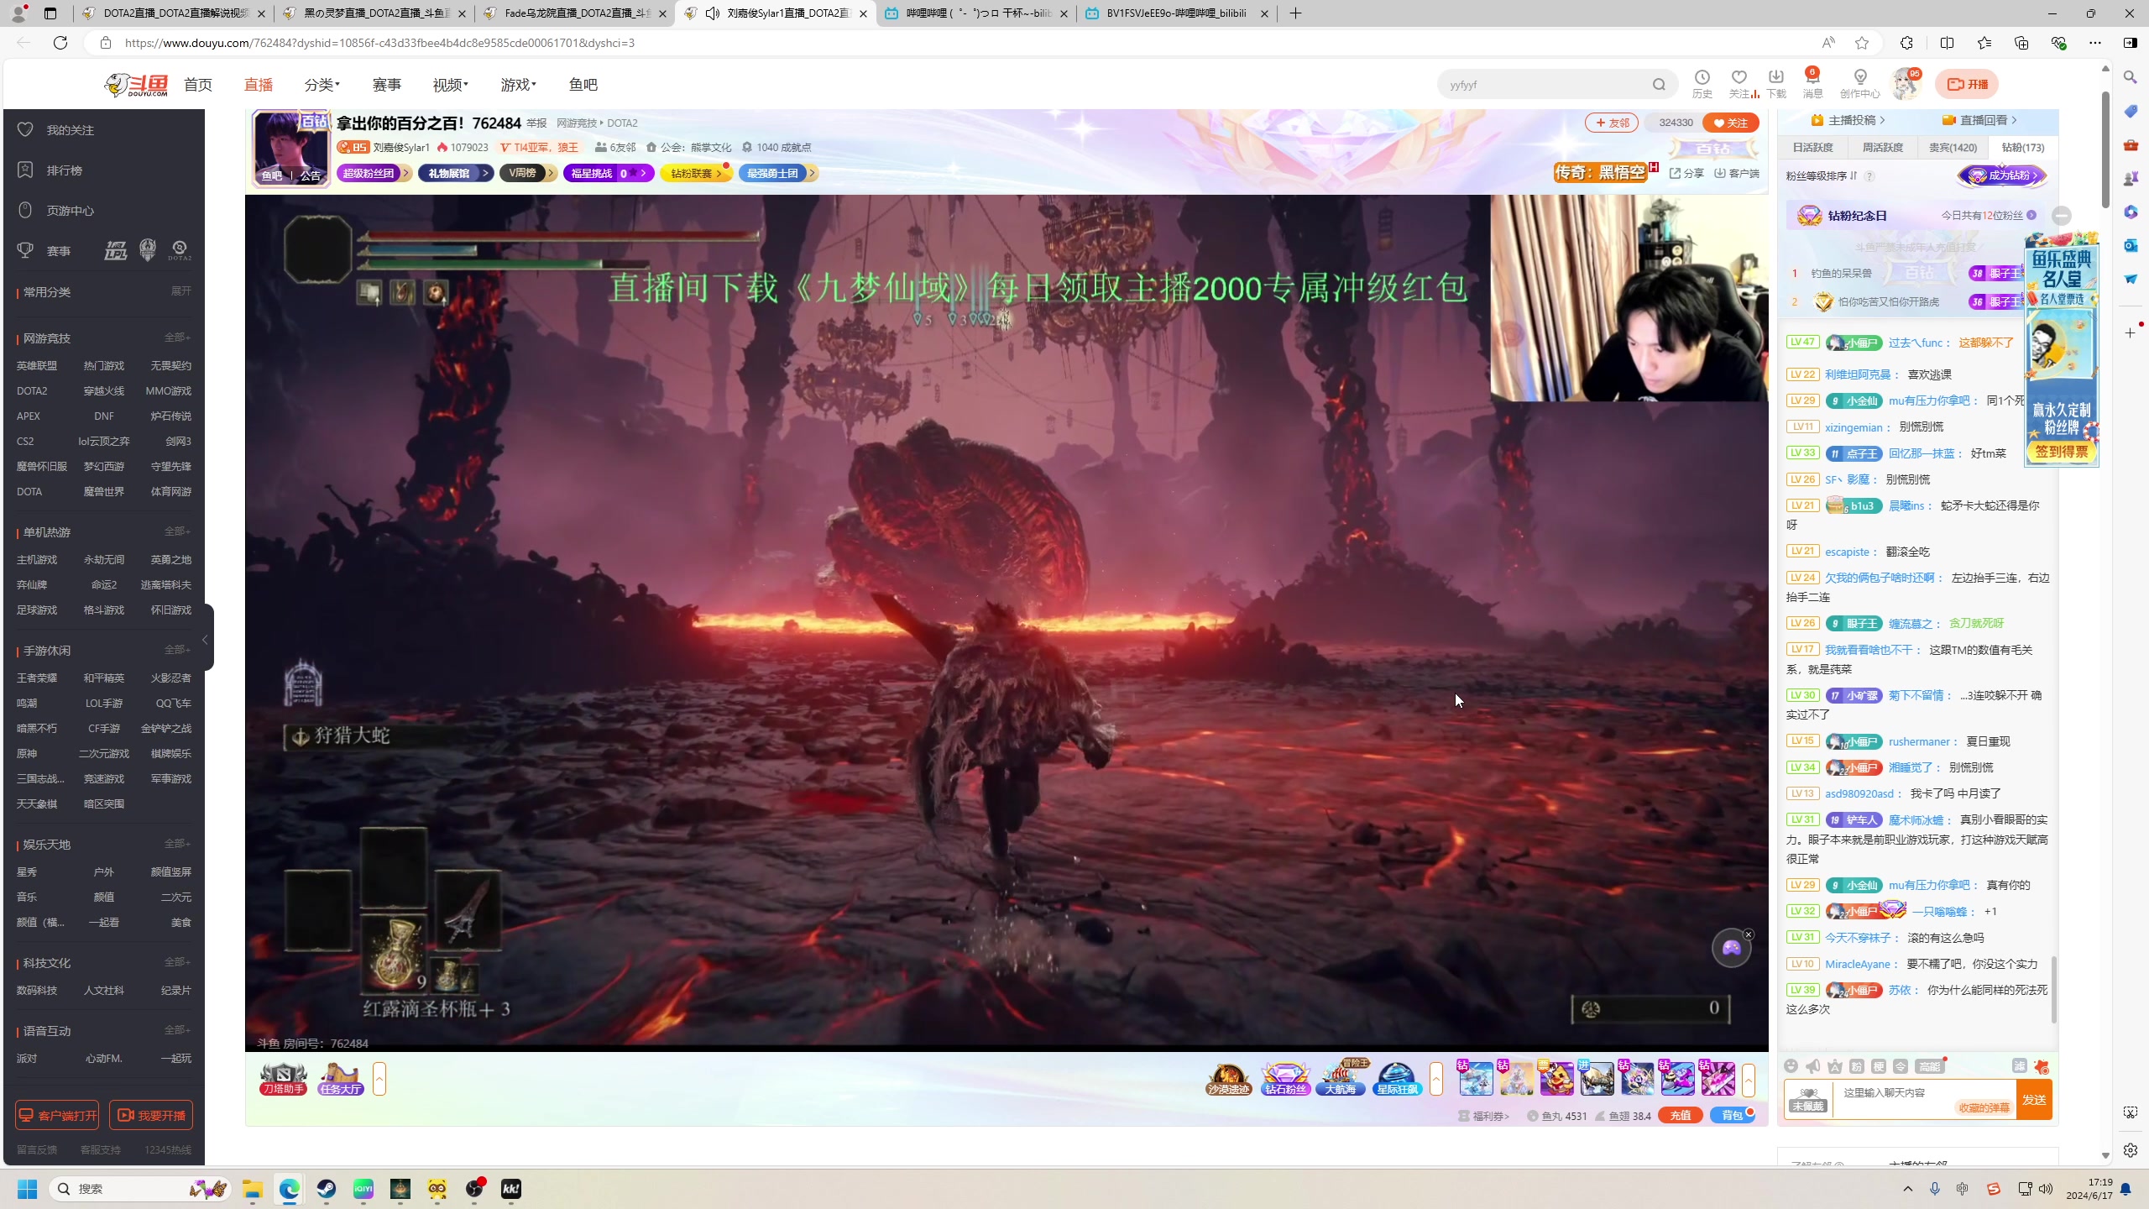Click the 消息 messages bell icon
Viewport: 2149px width, 1209px height.
point(1812,77)
